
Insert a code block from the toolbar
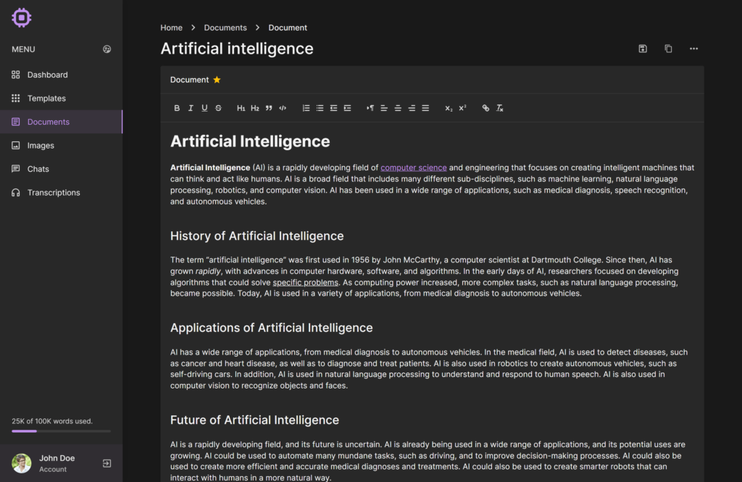283,108
